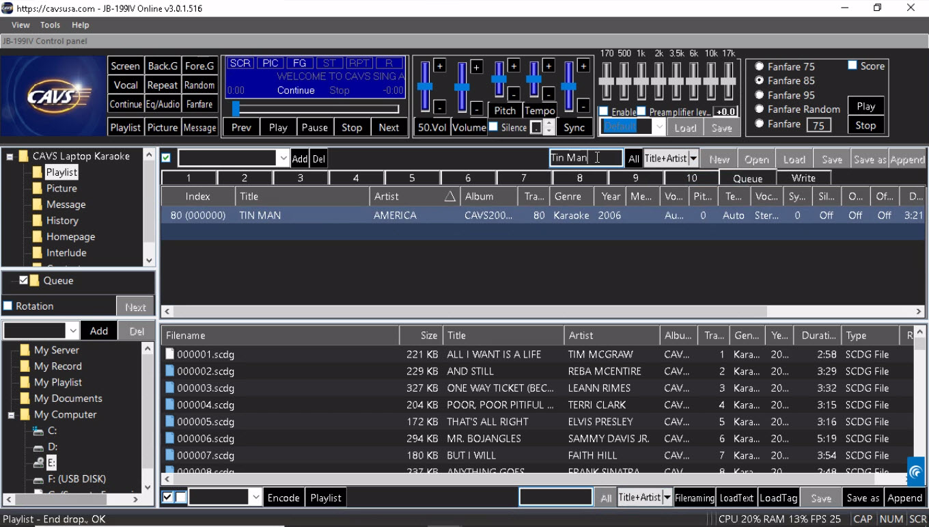The height and width of the screenshot is (527, 929).
Task: Click the History folder icon
Action: (37, 221)
